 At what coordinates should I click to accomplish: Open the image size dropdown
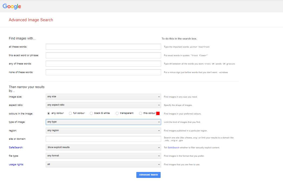coord(103,97)
